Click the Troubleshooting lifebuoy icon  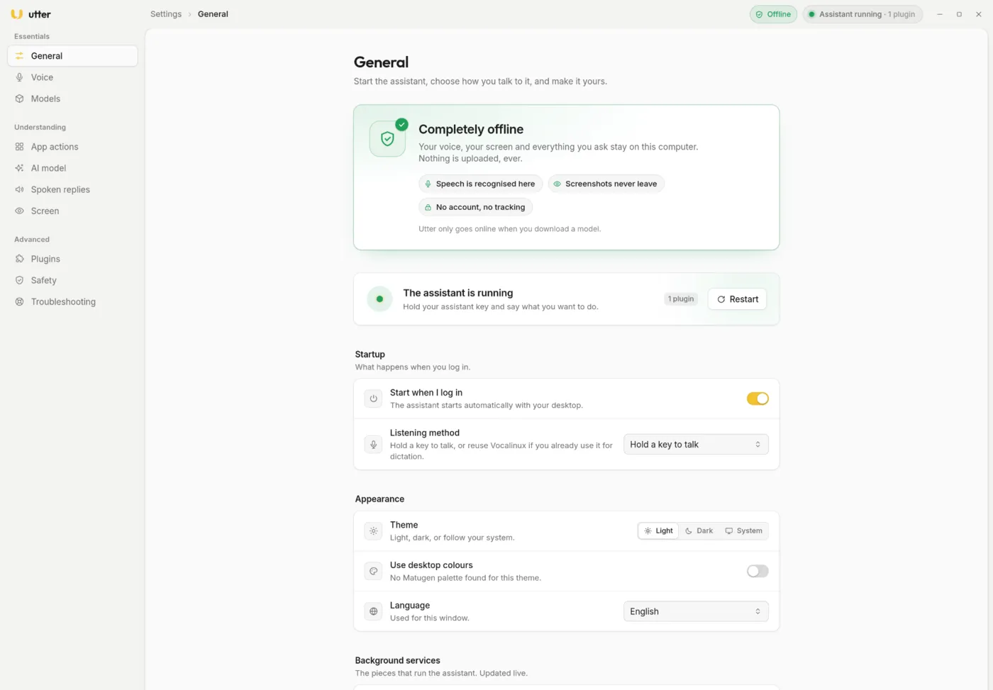click(x=20, y=301)
